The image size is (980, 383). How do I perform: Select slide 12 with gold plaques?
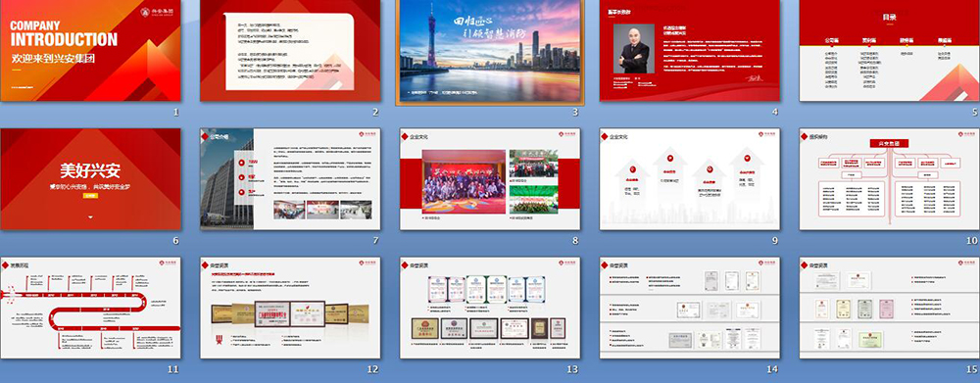[290, 308]
